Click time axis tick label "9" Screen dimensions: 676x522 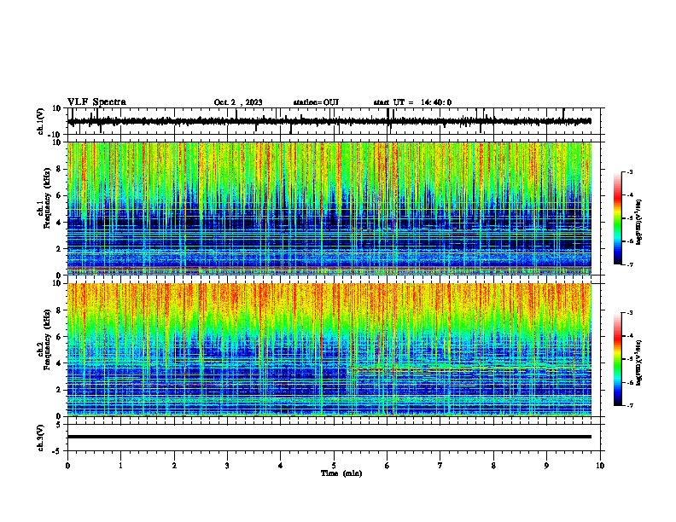pyautogui.click(x=546, y=466)
